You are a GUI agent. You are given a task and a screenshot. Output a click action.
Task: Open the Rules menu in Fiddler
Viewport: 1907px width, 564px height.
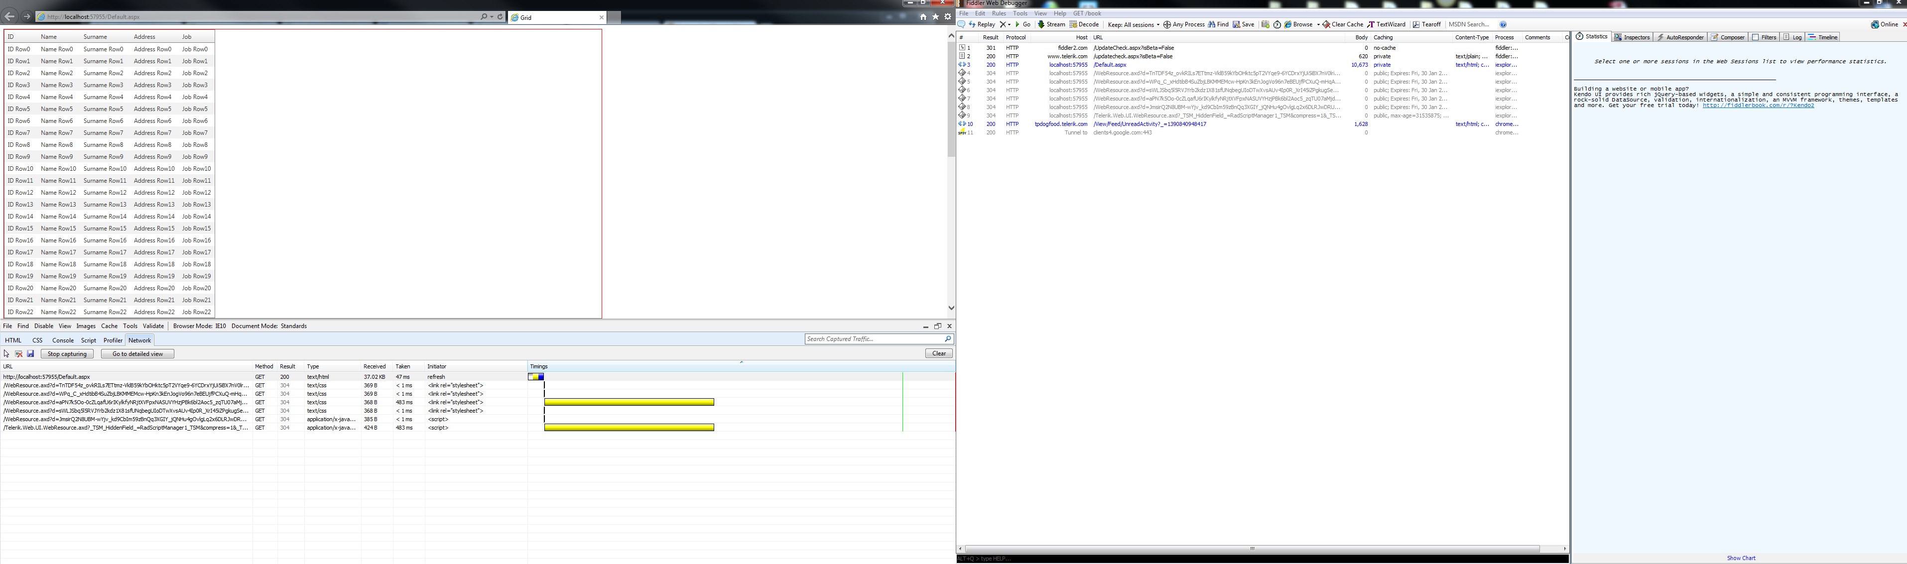click(999, 13)
